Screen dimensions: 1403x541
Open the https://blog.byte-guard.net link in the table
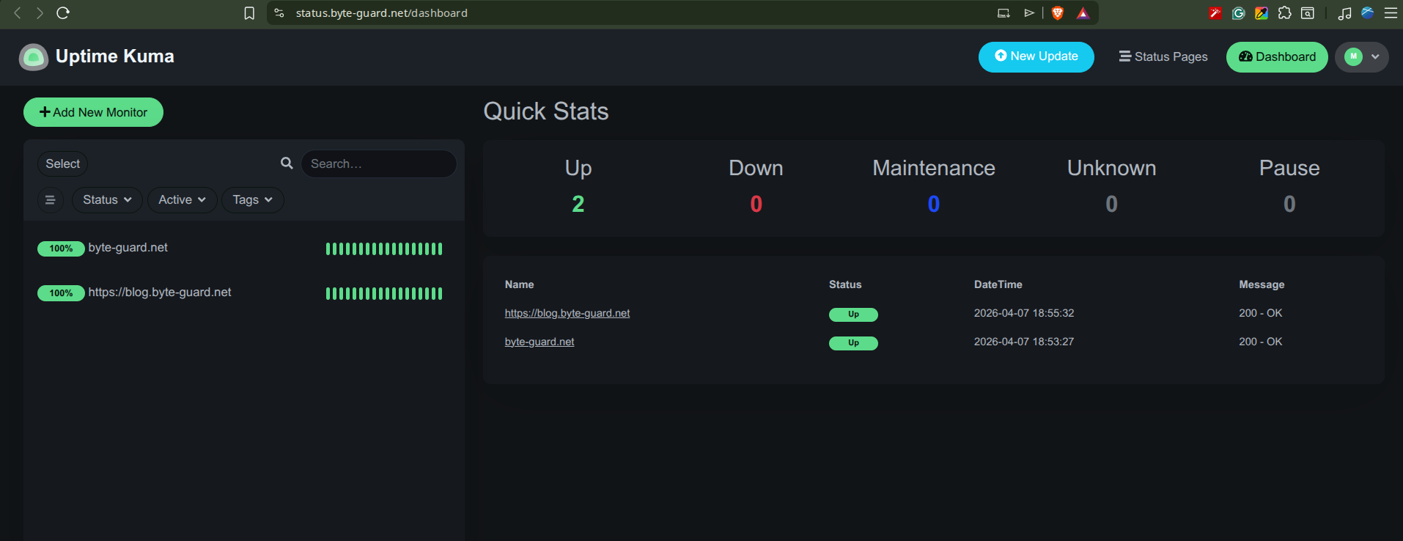click(x=567, y=313)
